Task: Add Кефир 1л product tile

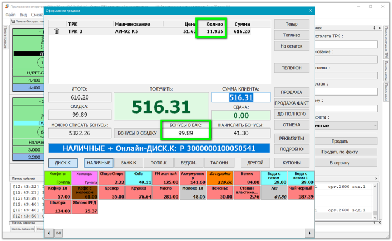Action: 58,192
